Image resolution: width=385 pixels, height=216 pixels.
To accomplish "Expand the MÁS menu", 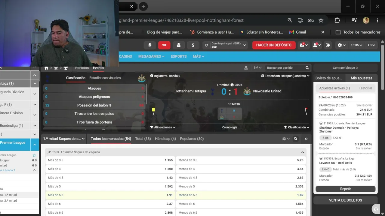I will (x=199, y=56).
